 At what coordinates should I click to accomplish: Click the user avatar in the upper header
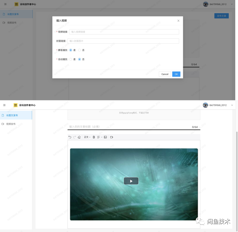[x=206, y=4]
